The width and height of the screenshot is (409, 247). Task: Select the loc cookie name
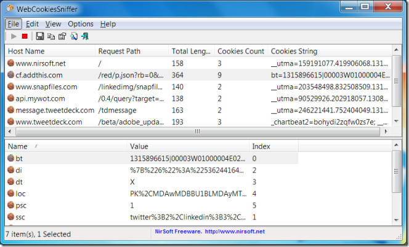pyautogui.click(x=20, y=194)
